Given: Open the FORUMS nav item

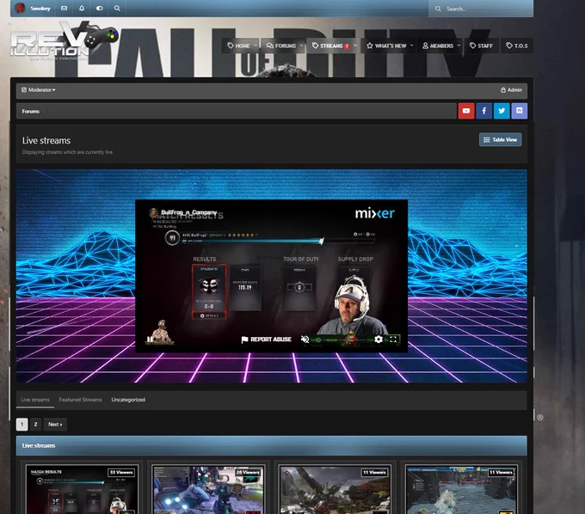Looking at the screenshot, I should [x=281, y=46].
